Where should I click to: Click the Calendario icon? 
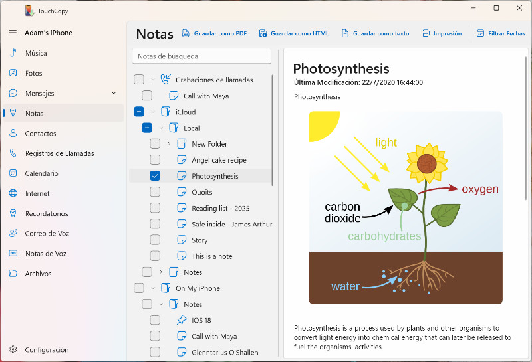(x=13, y=173)
